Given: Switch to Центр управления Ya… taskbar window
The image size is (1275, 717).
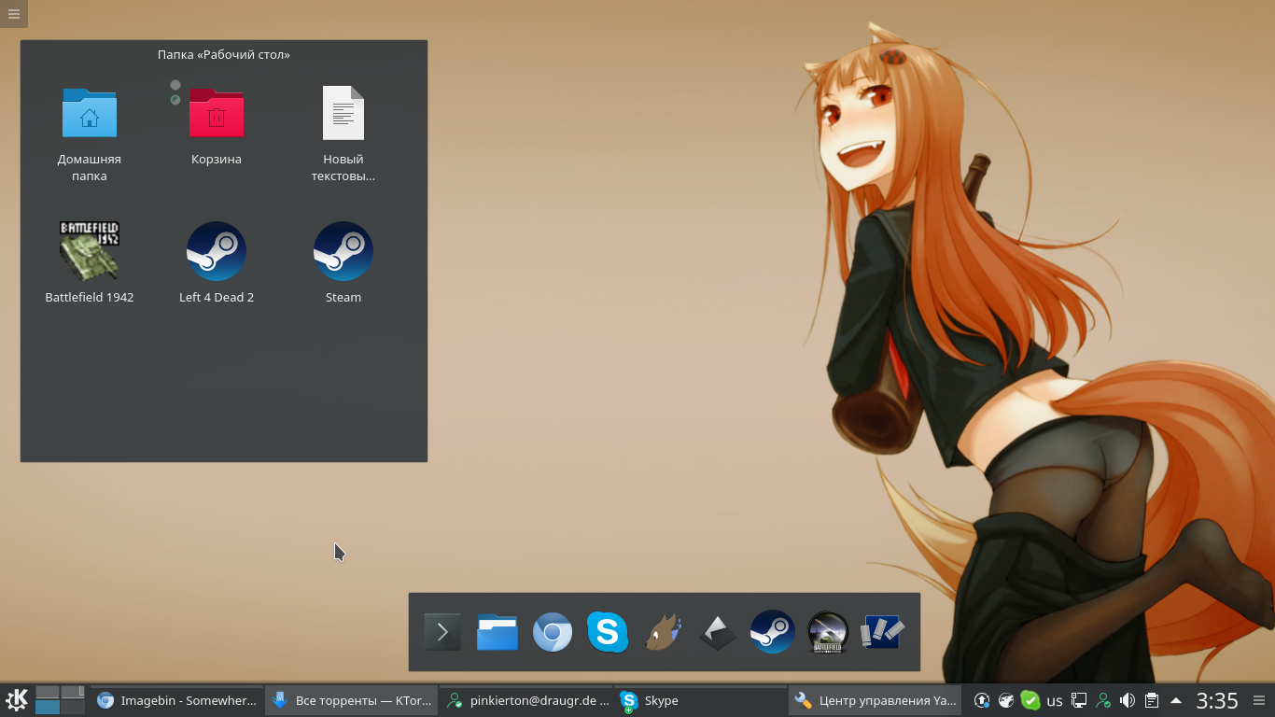Looking at the screenshot, I should pos(876,700).
